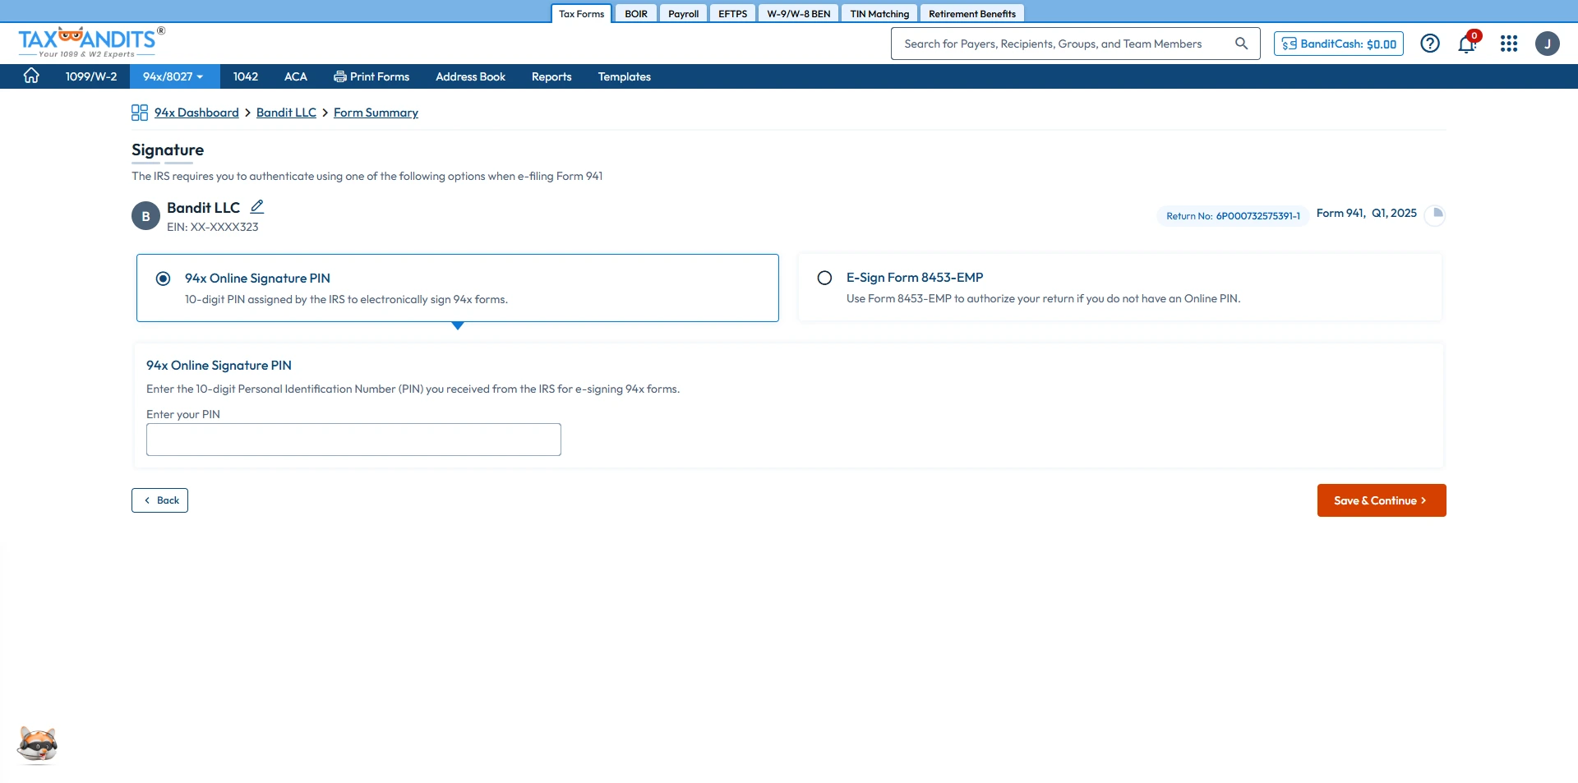Open the Reports menu
Image resolution: width=1578 pixels, height=783 pixels.
(x=551, y=76)
